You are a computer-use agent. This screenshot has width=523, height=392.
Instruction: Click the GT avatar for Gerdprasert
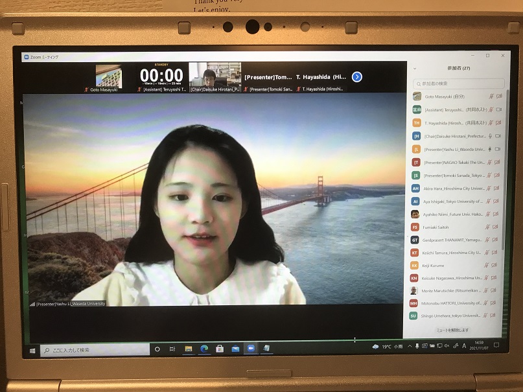click(x=415, y=240)
